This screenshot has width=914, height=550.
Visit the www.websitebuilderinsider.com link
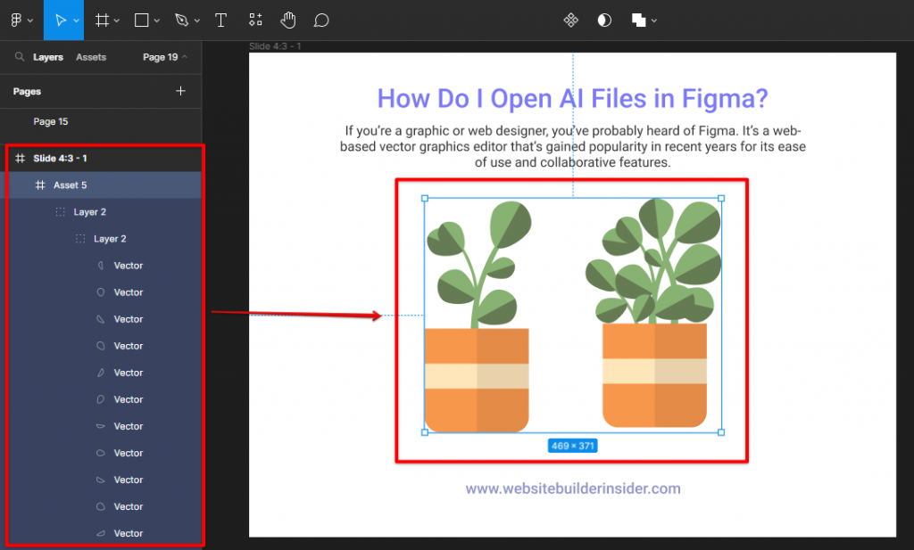[x=572, y=488]
